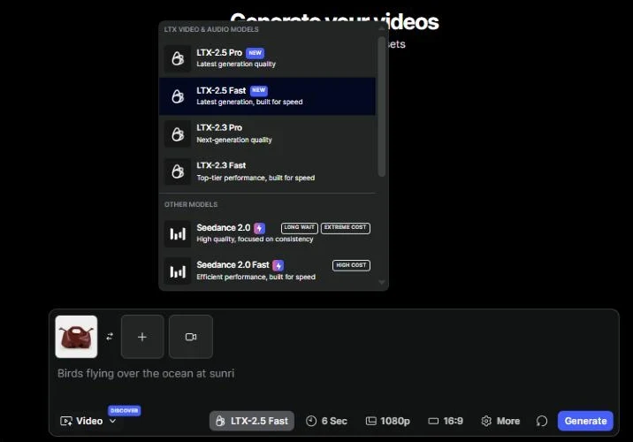Image resolution: width=633 pixels, height=442 pixels.
Task: Change the 16:9 aspect ratio
Action: pos(446,421)
